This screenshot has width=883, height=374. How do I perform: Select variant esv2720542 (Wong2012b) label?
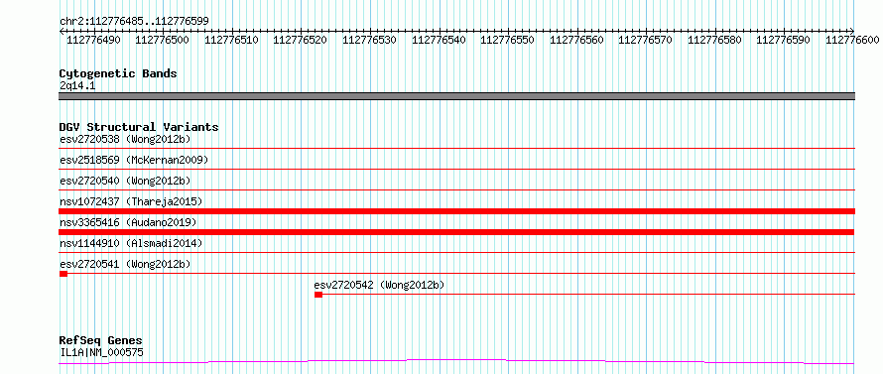tap(380, 285)
